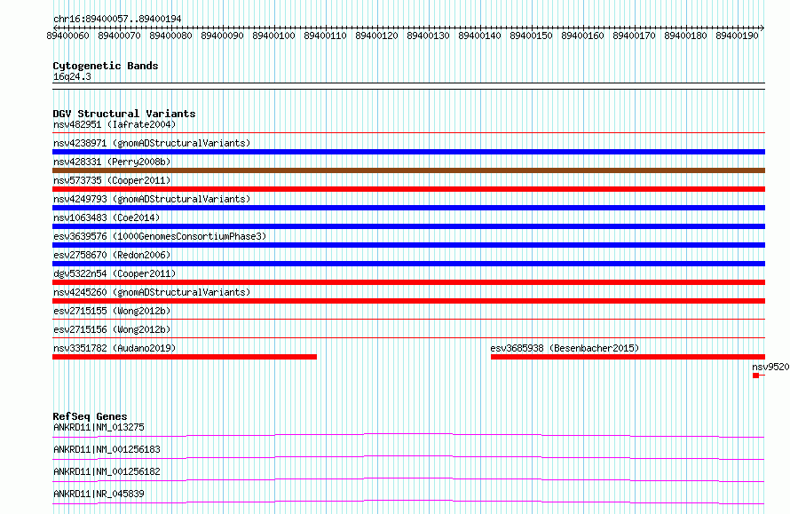The height and width of the screenshot is (514, 790).
Task: Click ruler position 89400110
Action: pyautogui.click(x=325, y=36)
